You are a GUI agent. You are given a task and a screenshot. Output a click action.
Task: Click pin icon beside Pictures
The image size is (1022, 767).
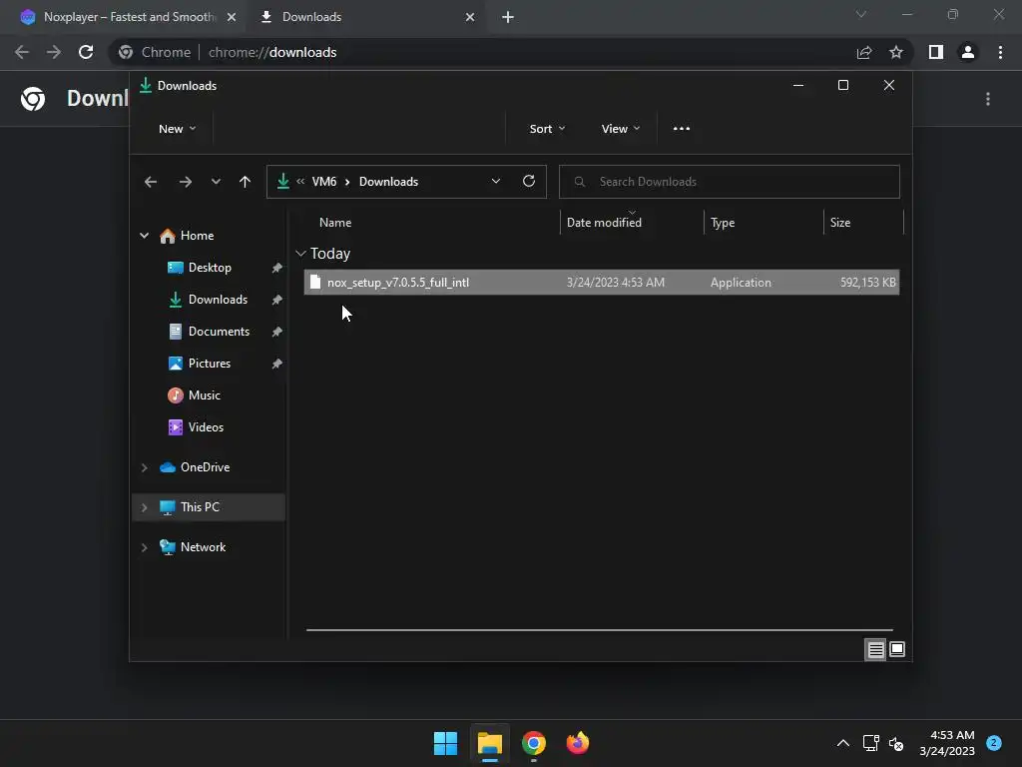[x=277, y=364]
